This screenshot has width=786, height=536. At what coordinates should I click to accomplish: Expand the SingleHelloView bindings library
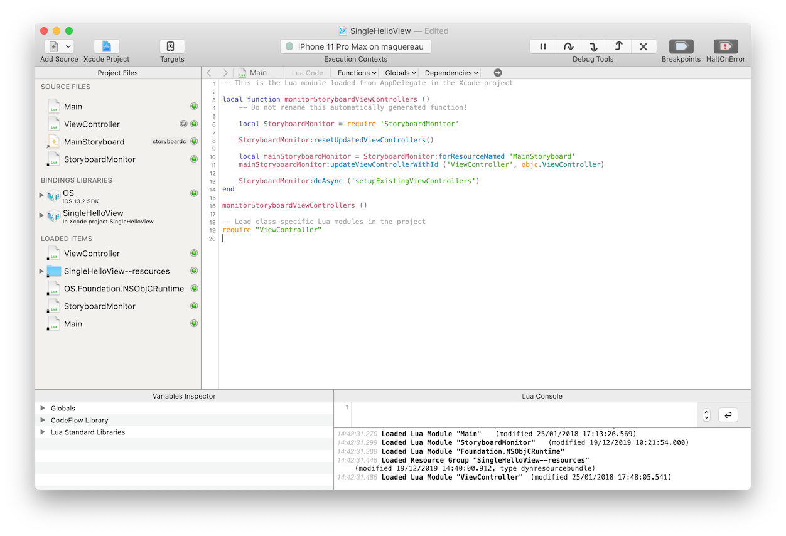pyautogui.click(x=41, y=215)
